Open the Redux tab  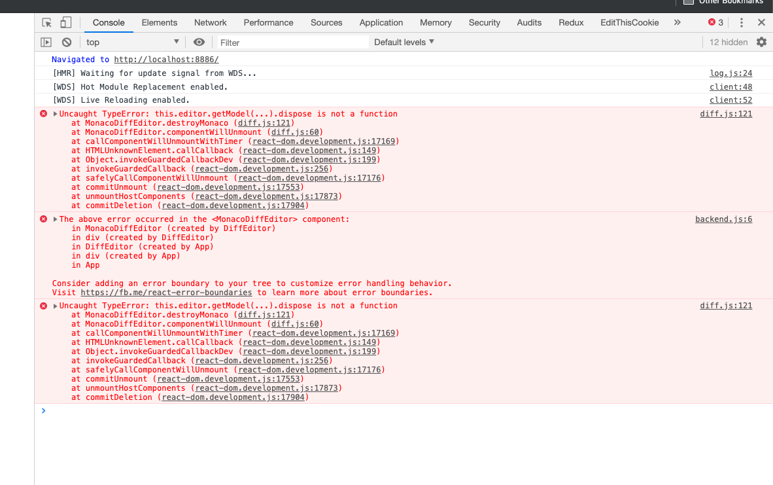[x=571, y=23]
